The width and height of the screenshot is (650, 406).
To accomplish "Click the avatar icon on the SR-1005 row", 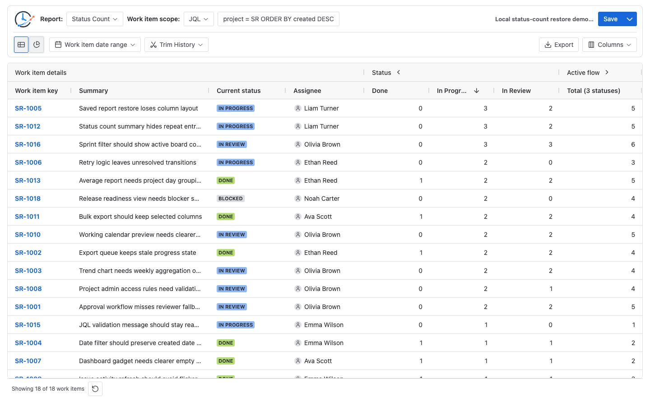I will (x=298, y=108).
